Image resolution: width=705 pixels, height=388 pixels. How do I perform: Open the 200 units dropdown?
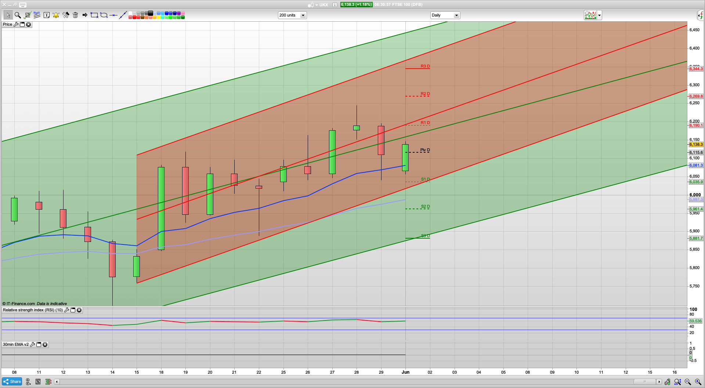303,15
